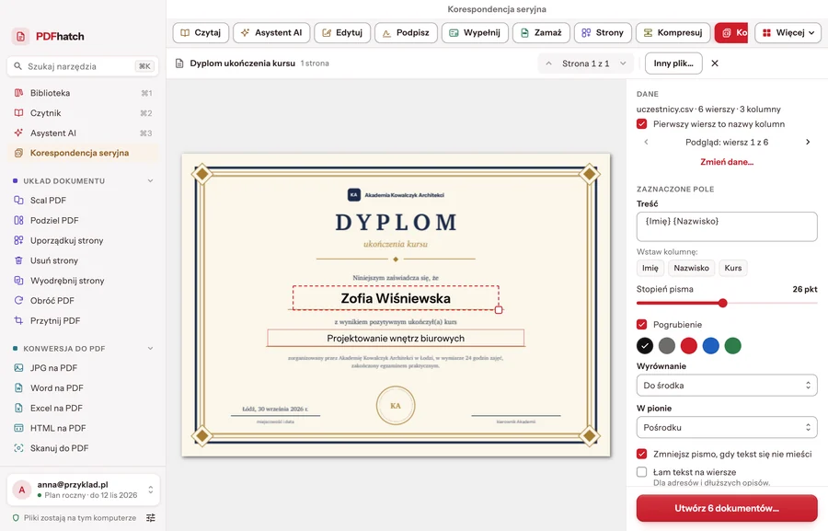828x531 pixels.
Task: Click the resize handle of name field
Action: (x=499, y=310)
